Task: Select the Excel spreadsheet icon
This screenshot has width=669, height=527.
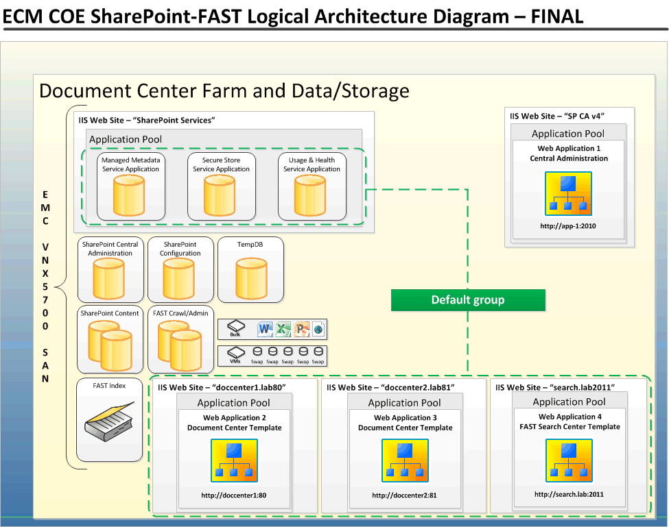Action: pos(283,328)
